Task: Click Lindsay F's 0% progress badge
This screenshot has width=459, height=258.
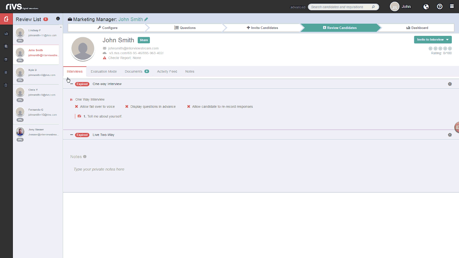Action: [x=20, y=40]
